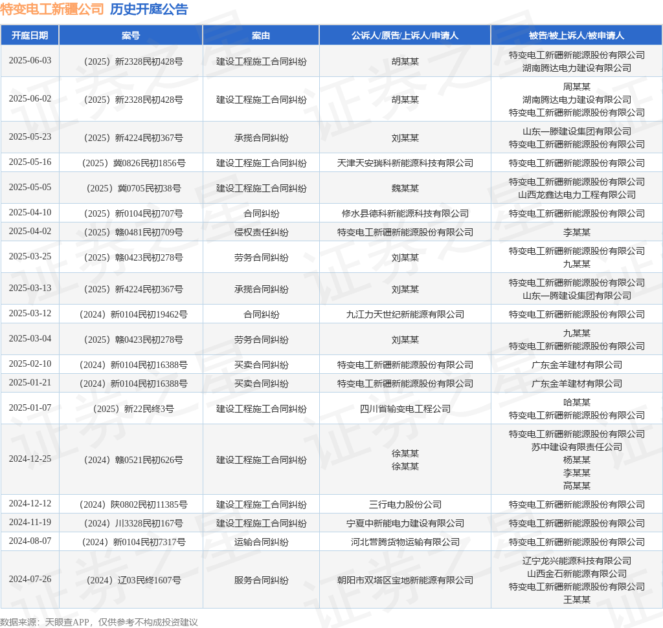Click case number (2024)新0104民初19462号
The image size is (663, 628).
click(x=133, y=314)
